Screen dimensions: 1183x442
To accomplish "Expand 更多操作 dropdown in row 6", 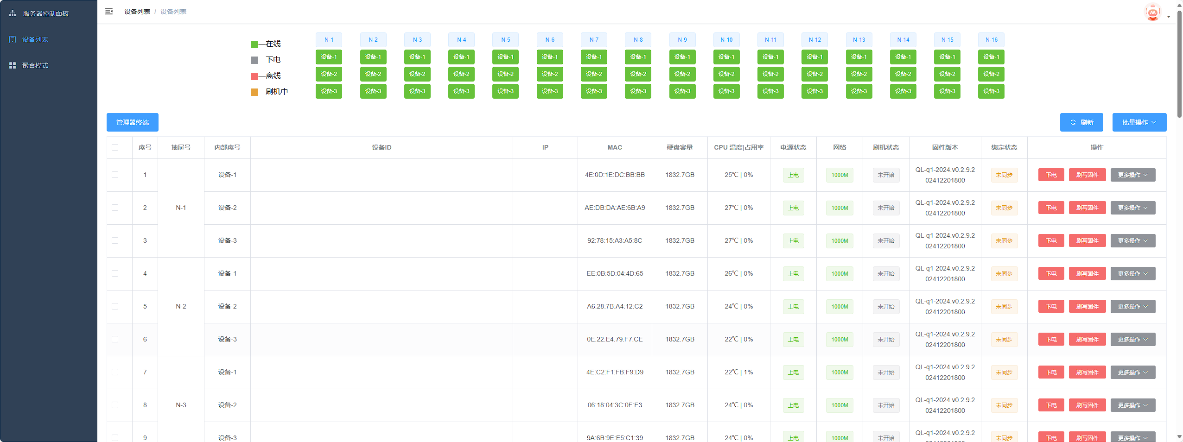I will tap(1132, 340).
